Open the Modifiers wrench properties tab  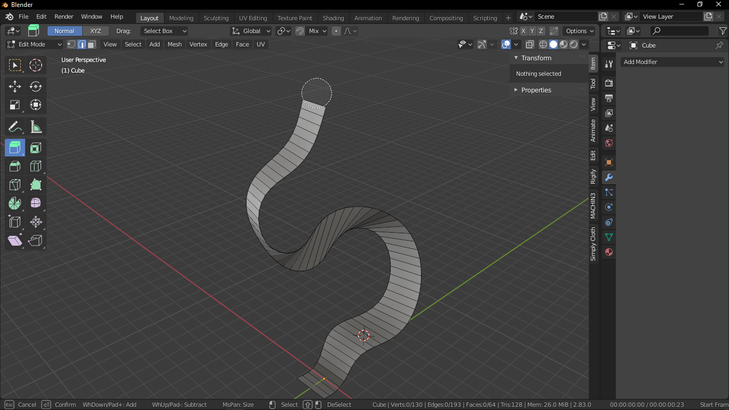608,177
